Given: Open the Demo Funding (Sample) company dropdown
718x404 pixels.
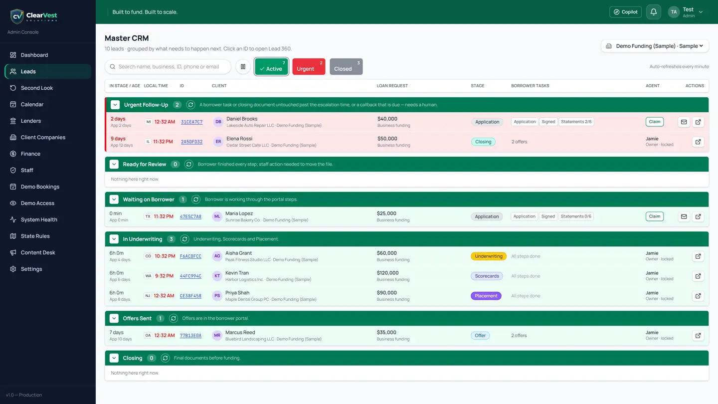Looking at the screenshot, I should click(x=655, y=46).
